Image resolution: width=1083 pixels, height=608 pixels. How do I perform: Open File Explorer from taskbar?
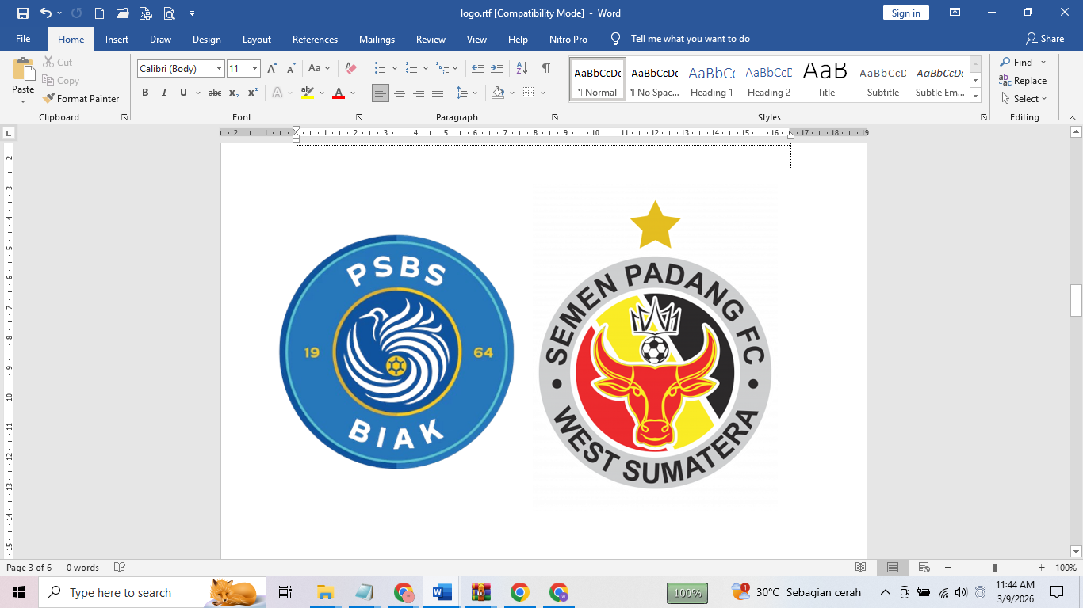(325, 592)
